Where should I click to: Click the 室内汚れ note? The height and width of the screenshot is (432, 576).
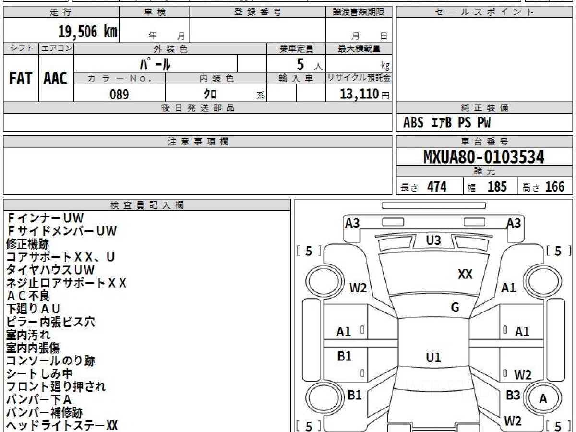point(28,335)
